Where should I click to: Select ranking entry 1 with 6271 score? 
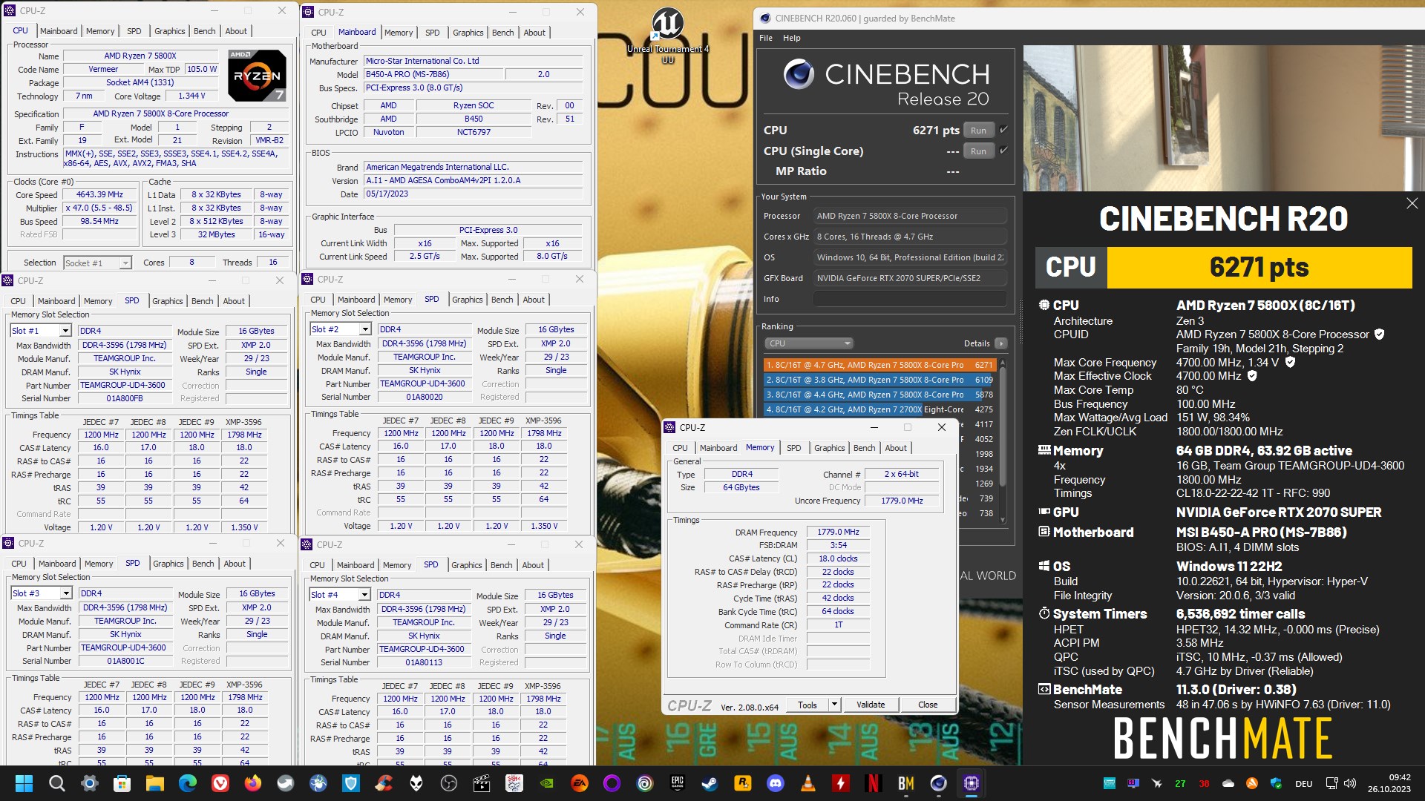click(879, 365)
